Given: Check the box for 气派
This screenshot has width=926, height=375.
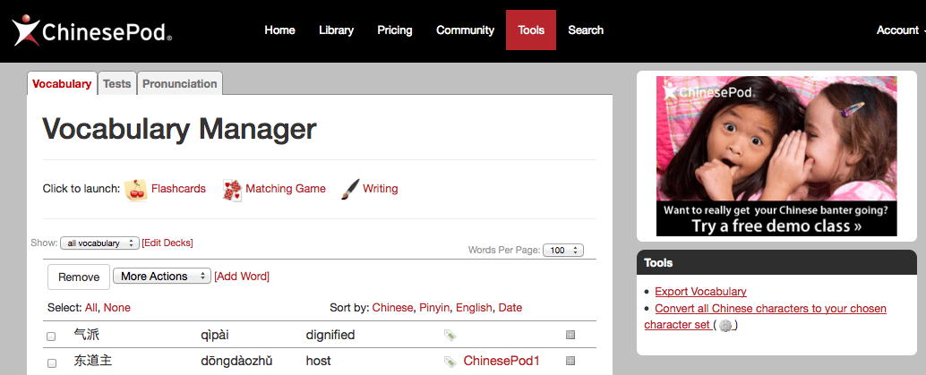Looking at the screenshot, I should pyautogui.click(x=51, y=337).
